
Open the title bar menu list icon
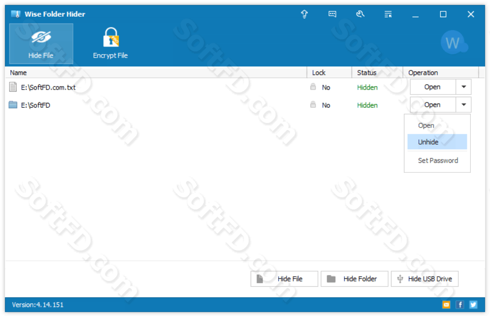point(388,14)
